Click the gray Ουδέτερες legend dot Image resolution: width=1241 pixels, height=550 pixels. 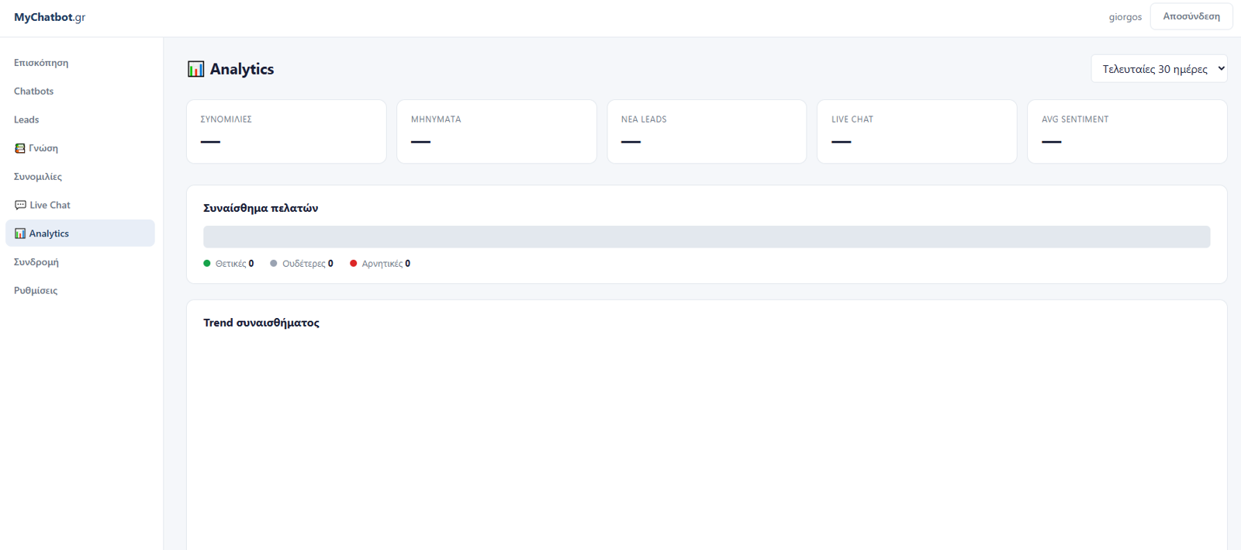[x=274, y=263]
